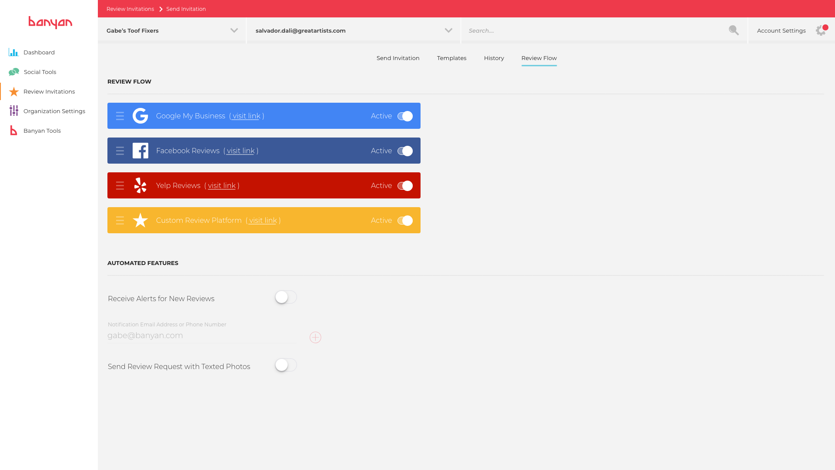
Task: Expand the Gabe's Toof Fixers dropdown
Action: [234, 30]
